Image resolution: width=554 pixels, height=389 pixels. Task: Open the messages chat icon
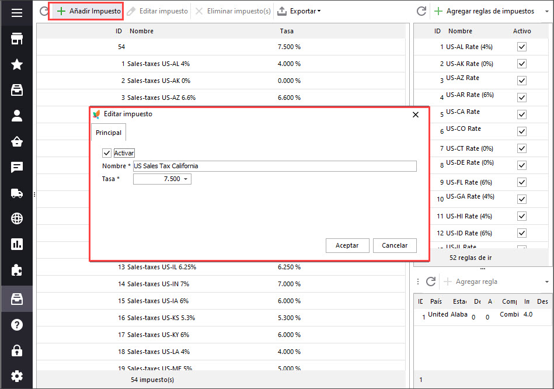(16, 167)
